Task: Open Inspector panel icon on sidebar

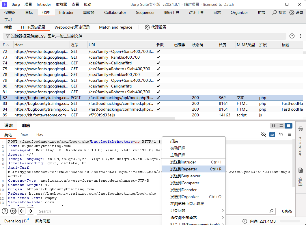Action: [301, 129]
